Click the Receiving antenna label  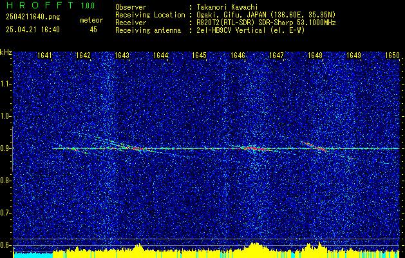[148, 30]
